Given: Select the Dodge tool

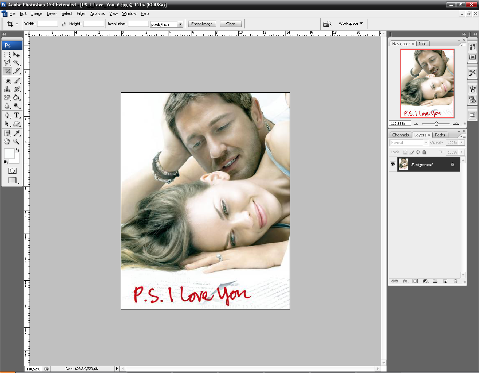Looking at the screenshot, I should click(16, 106).
